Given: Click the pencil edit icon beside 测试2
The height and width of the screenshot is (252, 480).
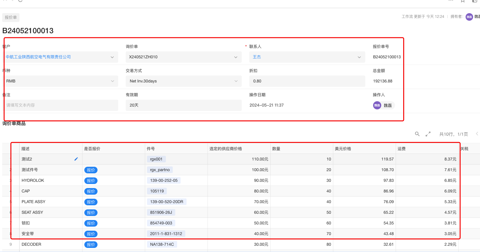Looking at the screenshot, I should tap(76, 159).
